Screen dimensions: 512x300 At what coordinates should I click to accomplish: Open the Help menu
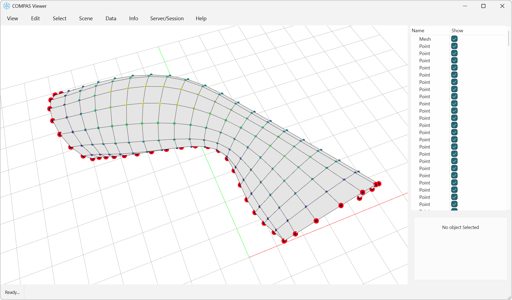pyautogui.click(x=201, y=18)
